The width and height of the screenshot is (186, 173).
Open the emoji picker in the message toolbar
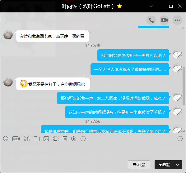click(x=6, y=139)
